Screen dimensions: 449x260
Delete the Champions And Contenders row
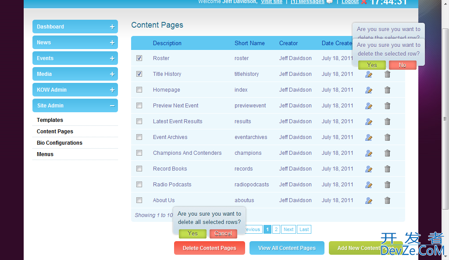pyautogui.click(x=387, y=153)
